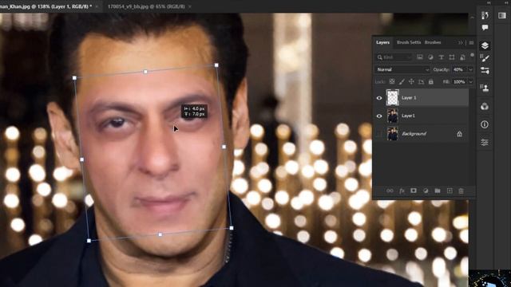Screen dimensions: 511x287
Task: Create a new layer icon
Action: (450, 191)
